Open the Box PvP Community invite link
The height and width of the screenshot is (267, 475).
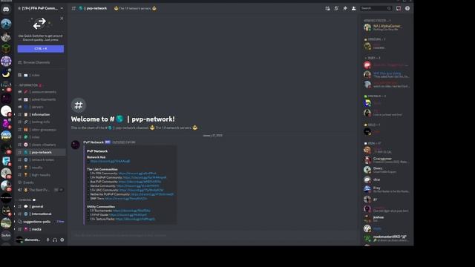pos(140,182)
